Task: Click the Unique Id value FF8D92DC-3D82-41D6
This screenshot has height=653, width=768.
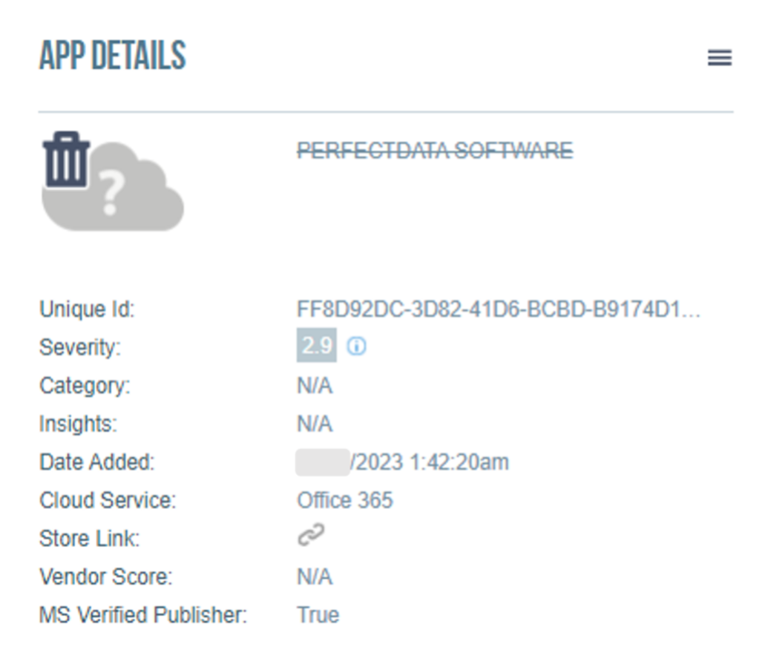Action: tap(499, 309)
